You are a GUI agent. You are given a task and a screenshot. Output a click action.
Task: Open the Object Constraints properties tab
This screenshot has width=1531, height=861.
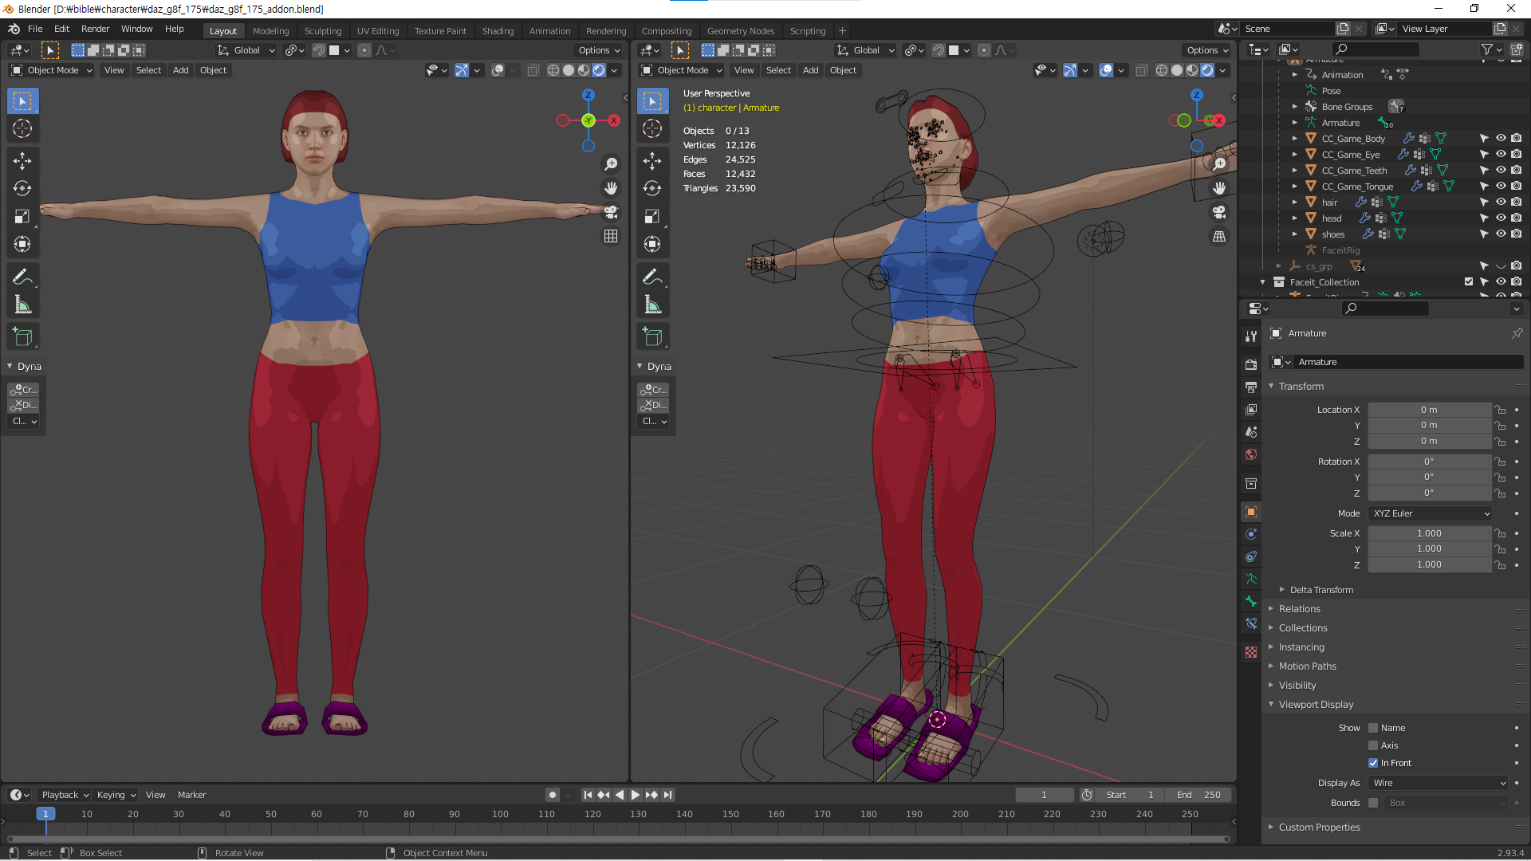[x=1251, y=557]
